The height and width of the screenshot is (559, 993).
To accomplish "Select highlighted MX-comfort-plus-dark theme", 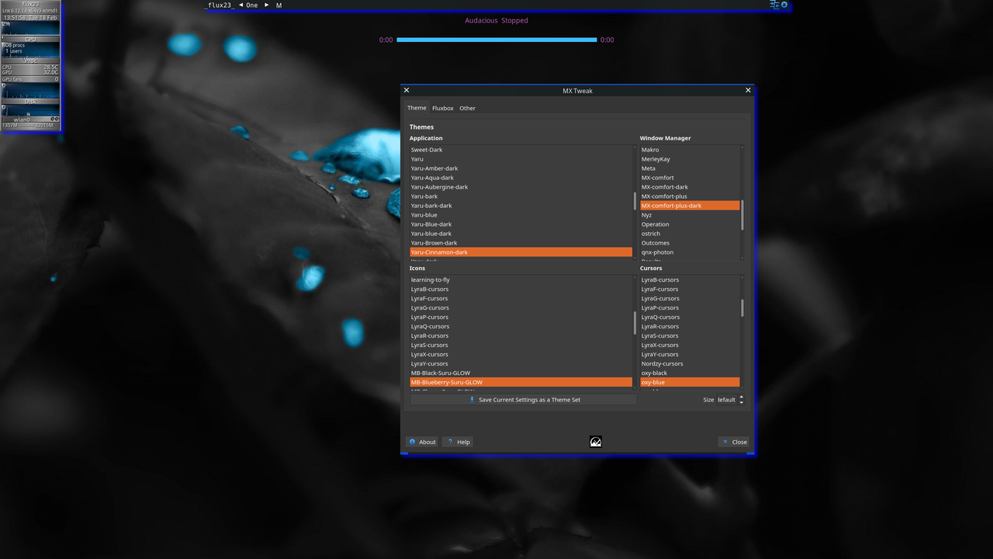I will 690,206.
